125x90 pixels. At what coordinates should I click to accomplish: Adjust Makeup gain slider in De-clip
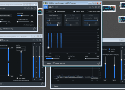tap(21, 62)
